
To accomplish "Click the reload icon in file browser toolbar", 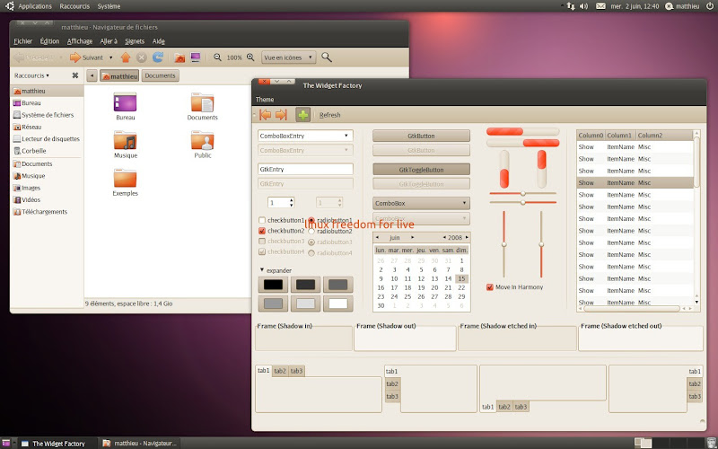I will (158, 57).
